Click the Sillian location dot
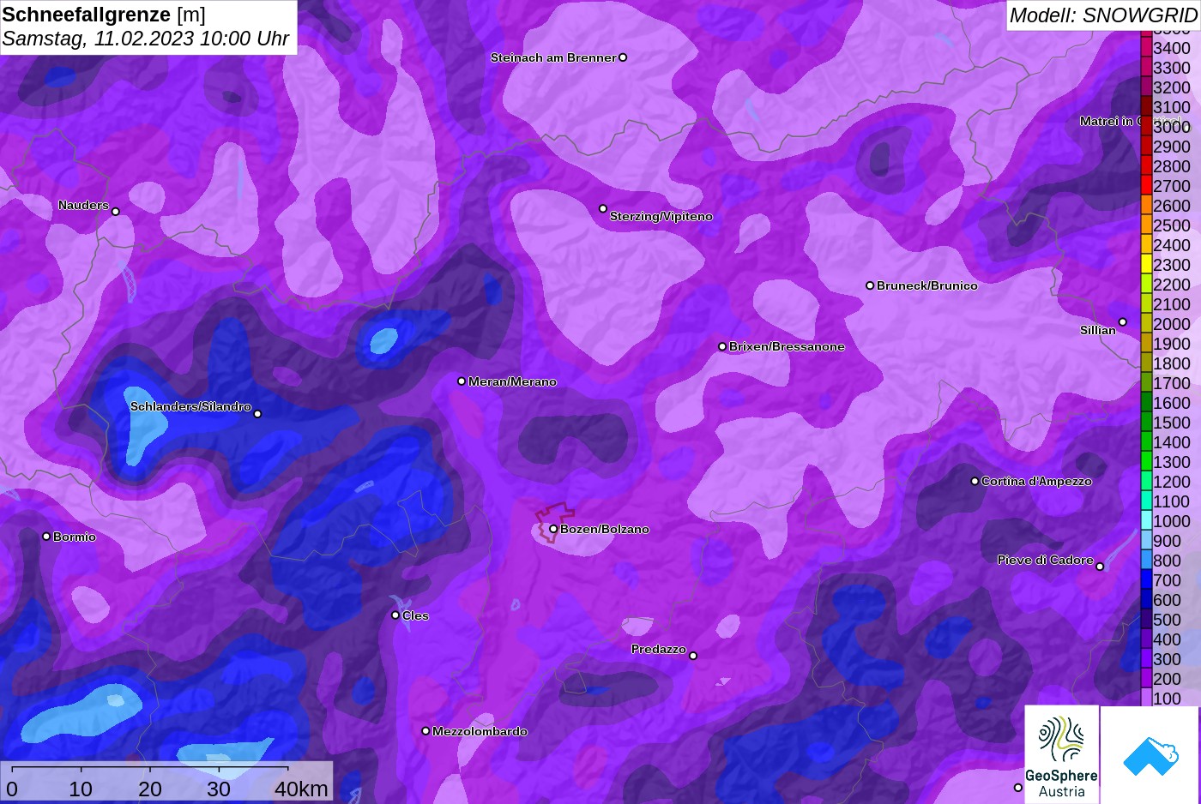 click(1122, 322)
